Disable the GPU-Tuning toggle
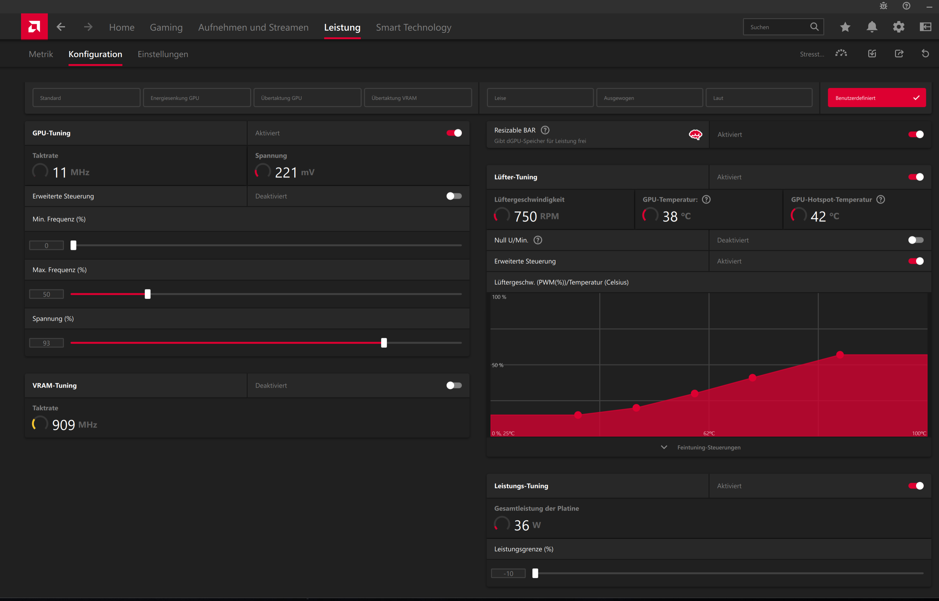This screenshot has width=939, height=601. pyautogui.click(x=454, y=133)
